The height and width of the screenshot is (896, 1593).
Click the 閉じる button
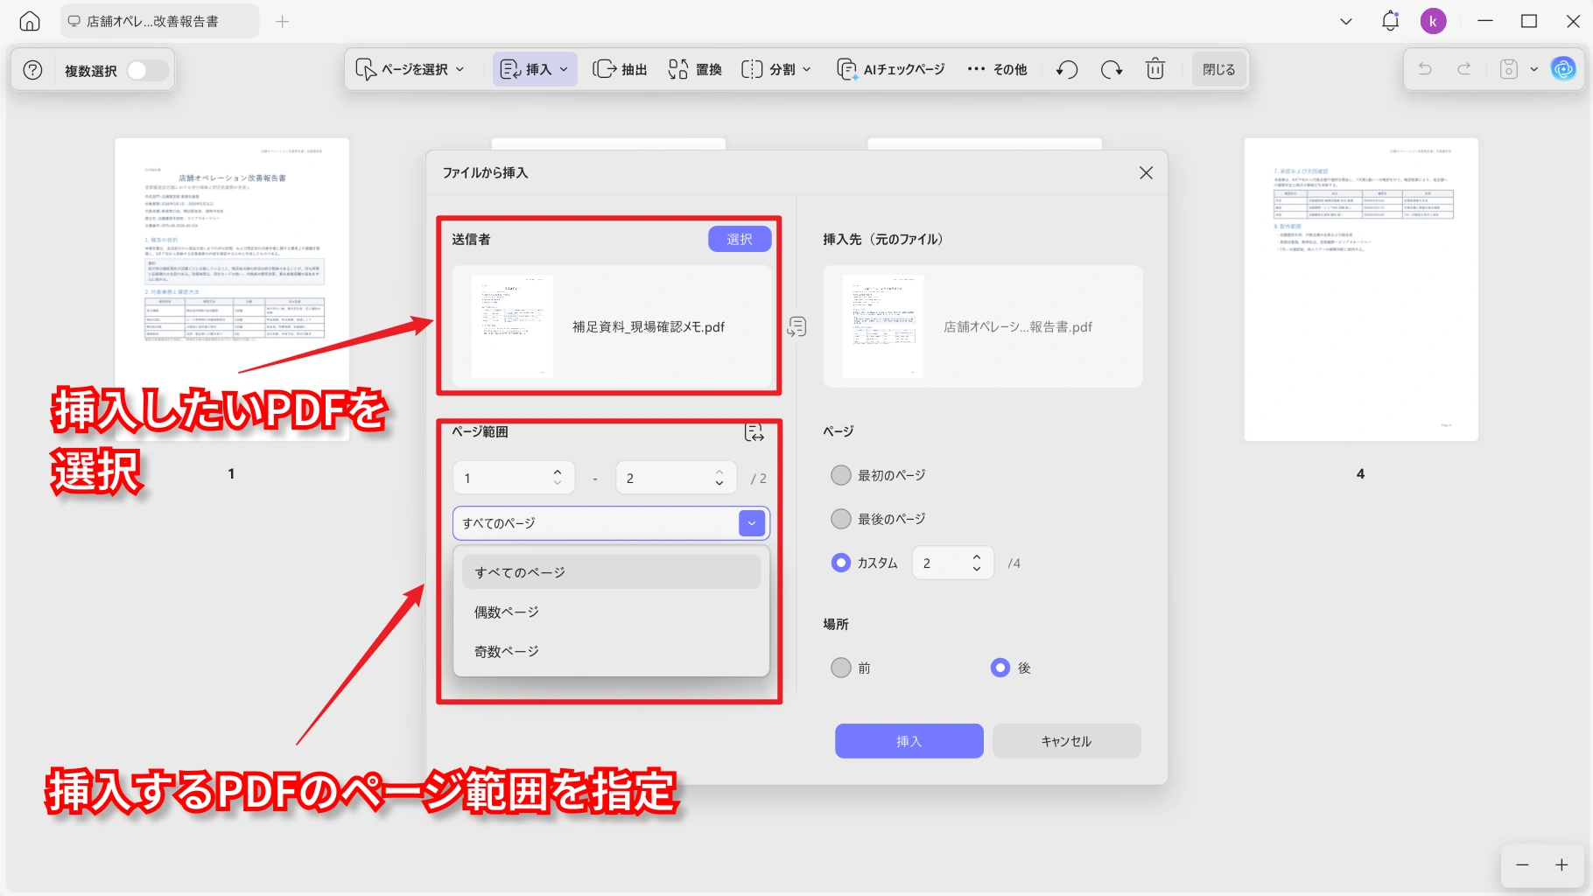(1218, 69)
